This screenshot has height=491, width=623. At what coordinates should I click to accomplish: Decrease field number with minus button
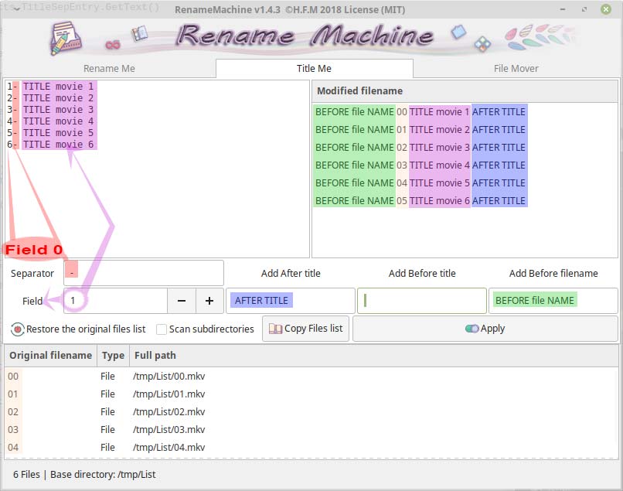point(182,301)
